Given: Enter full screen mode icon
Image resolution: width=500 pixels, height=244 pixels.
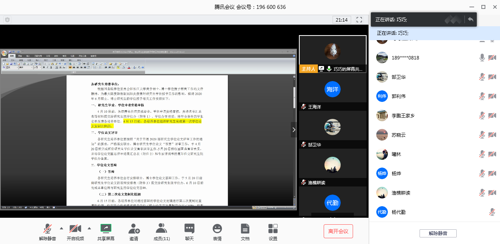Looking at the screenshot, I should (359, 20).
